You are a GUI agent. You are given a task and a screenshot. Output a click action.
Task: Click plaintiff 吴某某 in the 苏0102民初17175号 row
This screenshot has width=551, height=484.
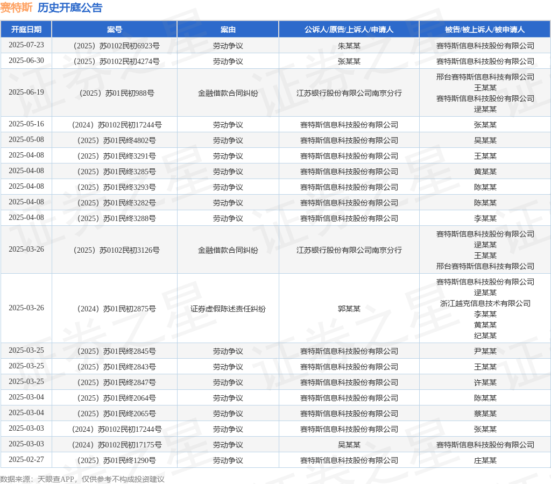(349, 445)
